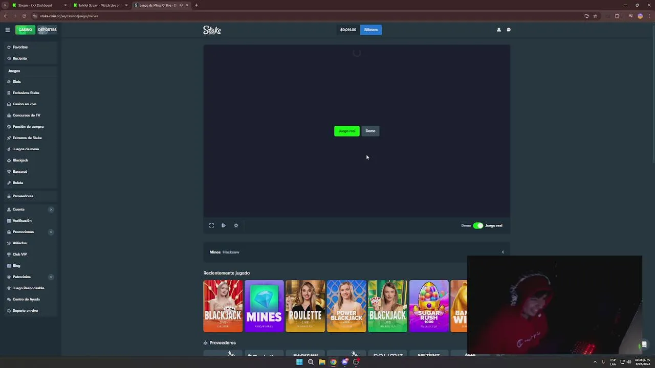Image resolution: width=655 pixels, height=368 pixels.
Task: Switch to the CASINO section tab
Action: (x=25, y=30)
